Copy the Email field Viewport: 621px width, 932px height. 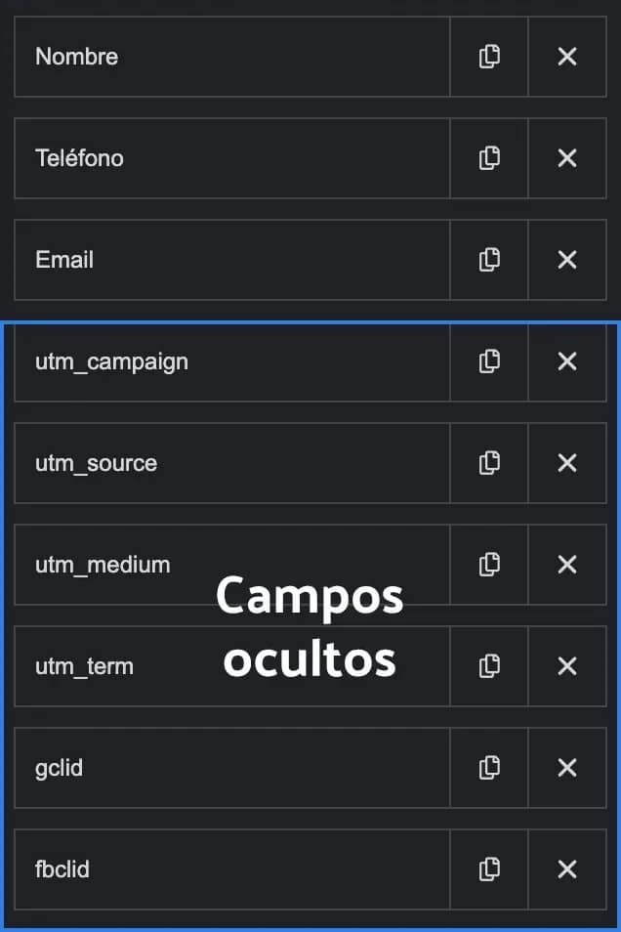click(x=489, y=260)
